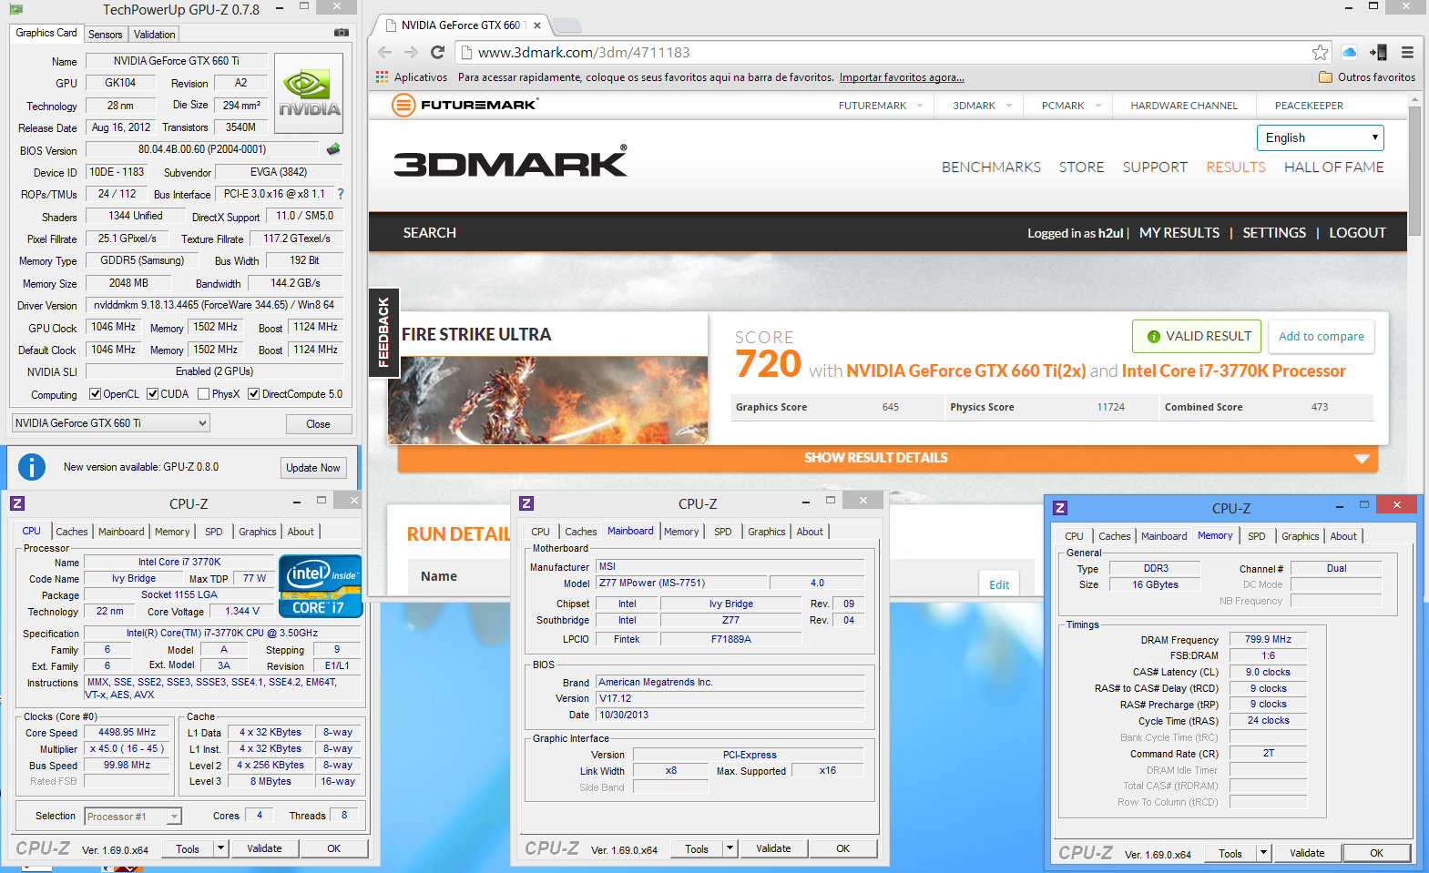Click the GPU-Z title bar icon
This screenshot has height=873, width=1429.
click(x=16, y=9)
